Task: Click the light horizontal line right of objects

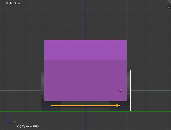Action: [150, 91]
